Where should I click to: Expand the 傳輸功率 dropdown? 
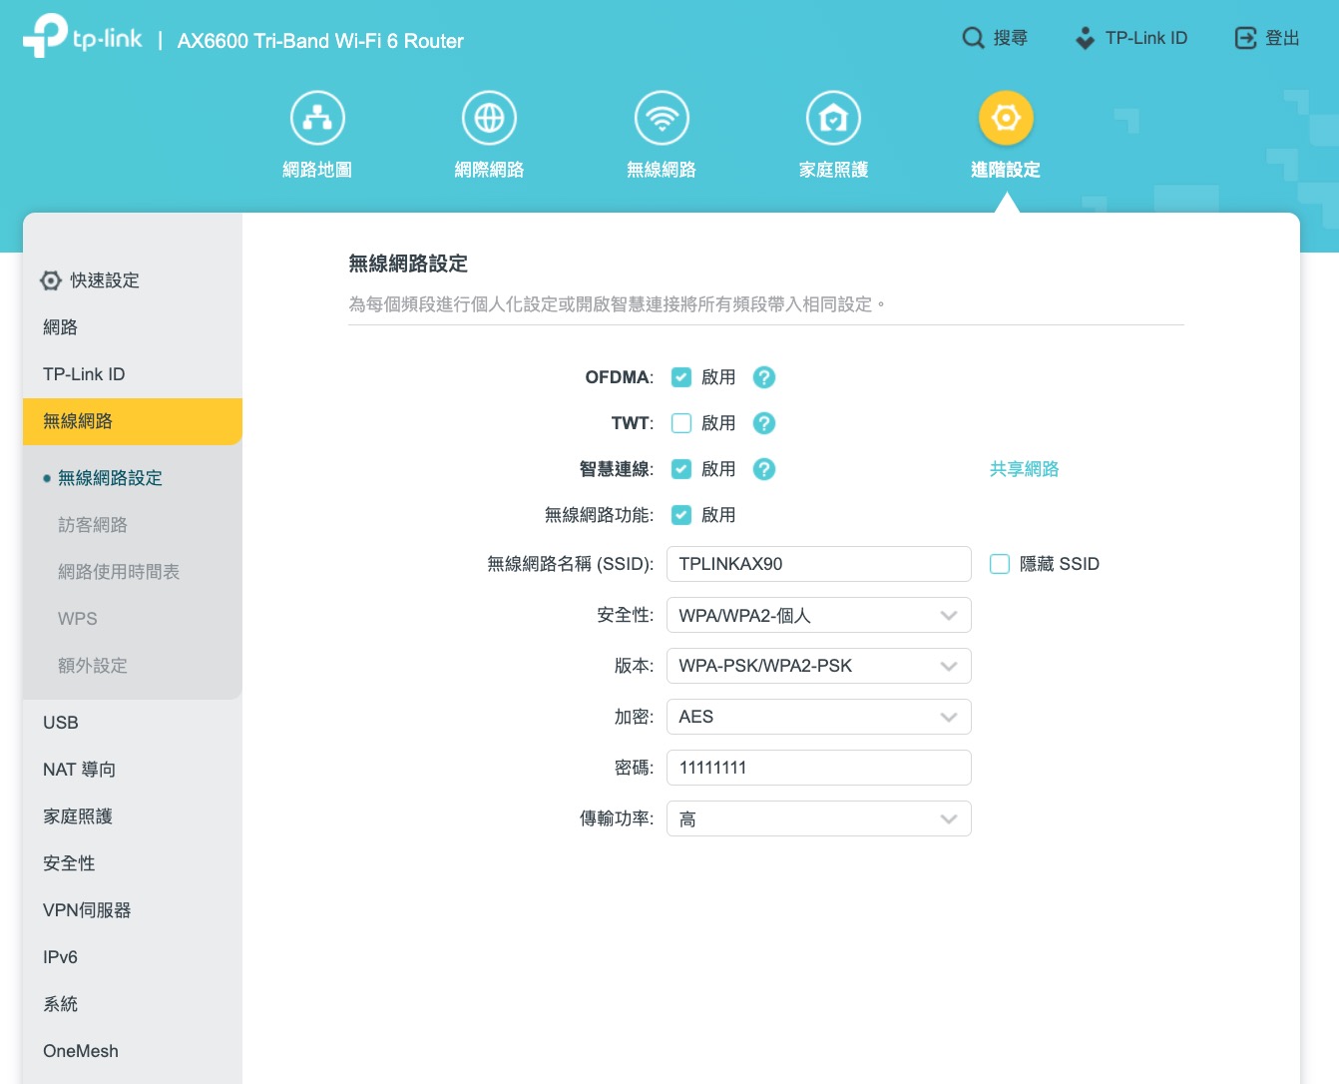[x=818, y=818]
